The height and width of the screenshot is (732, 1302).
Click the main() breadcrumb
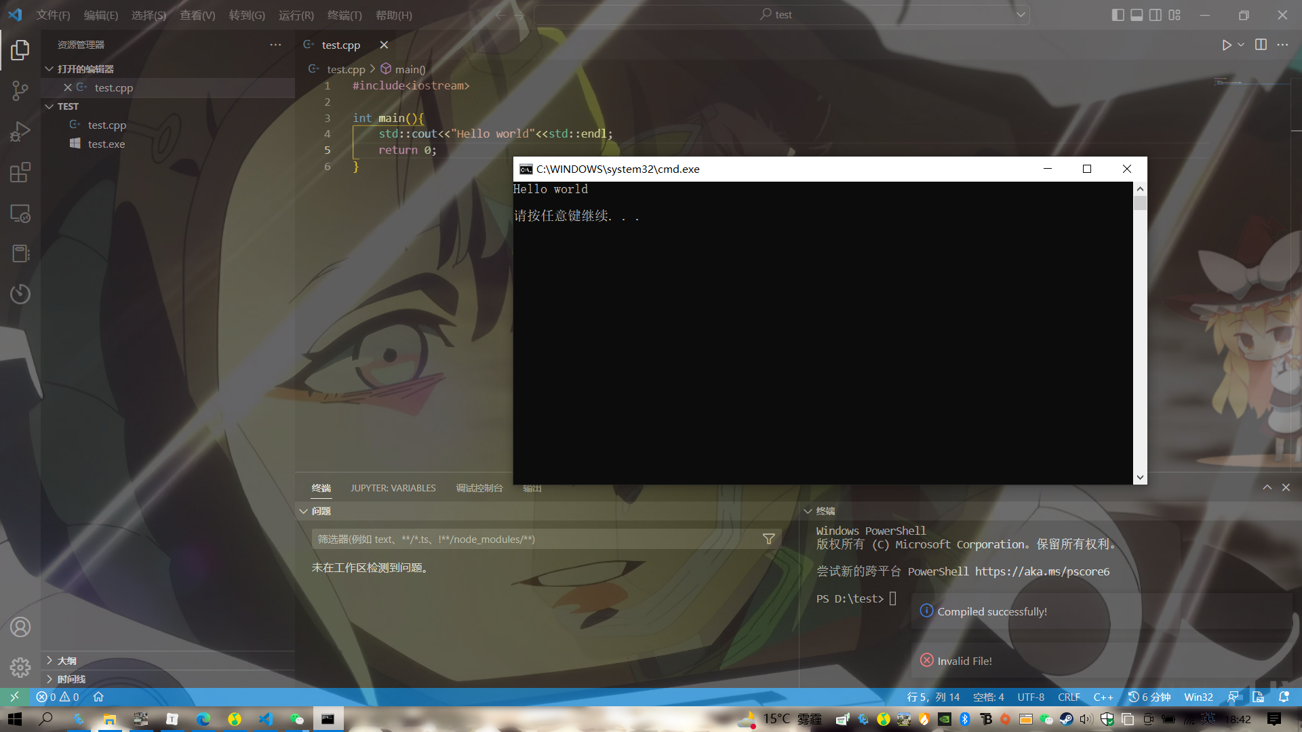tap(403, 69)
